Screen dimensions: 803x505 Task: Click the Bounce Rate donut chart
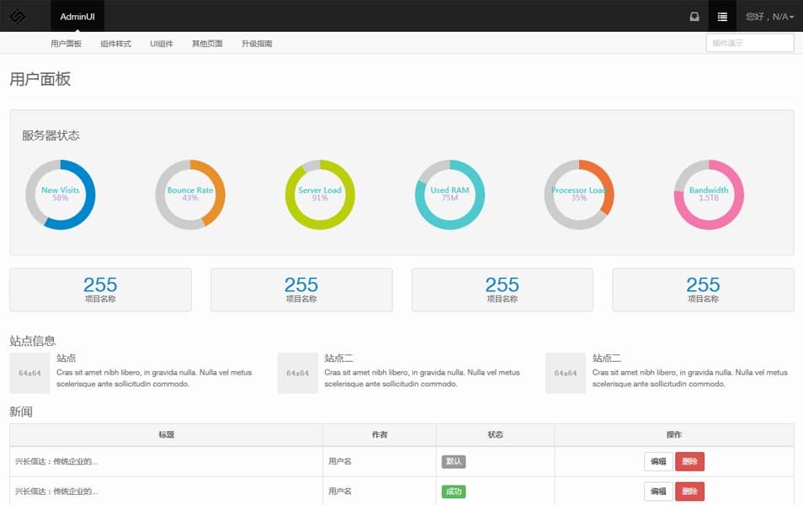tap(189, 194)
